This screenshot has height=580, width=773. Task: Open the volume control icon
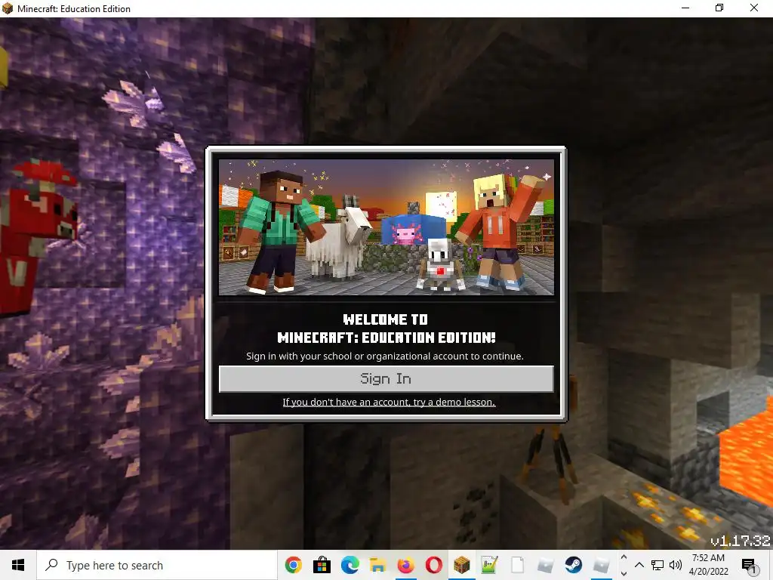(676, 565)
